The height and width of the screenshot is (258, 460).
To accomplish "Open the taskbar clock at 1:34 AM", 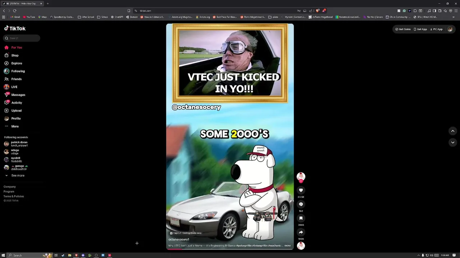I will coord(445,255).
